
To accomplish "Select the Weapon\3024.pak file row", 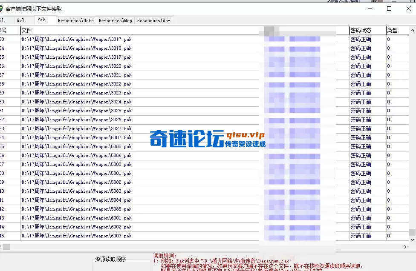I will pyautogui.click(x=204, y=102).
